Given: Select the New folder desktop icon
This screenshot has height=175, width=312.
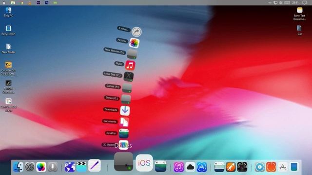Looking at the screenshot, I should 8,49.
